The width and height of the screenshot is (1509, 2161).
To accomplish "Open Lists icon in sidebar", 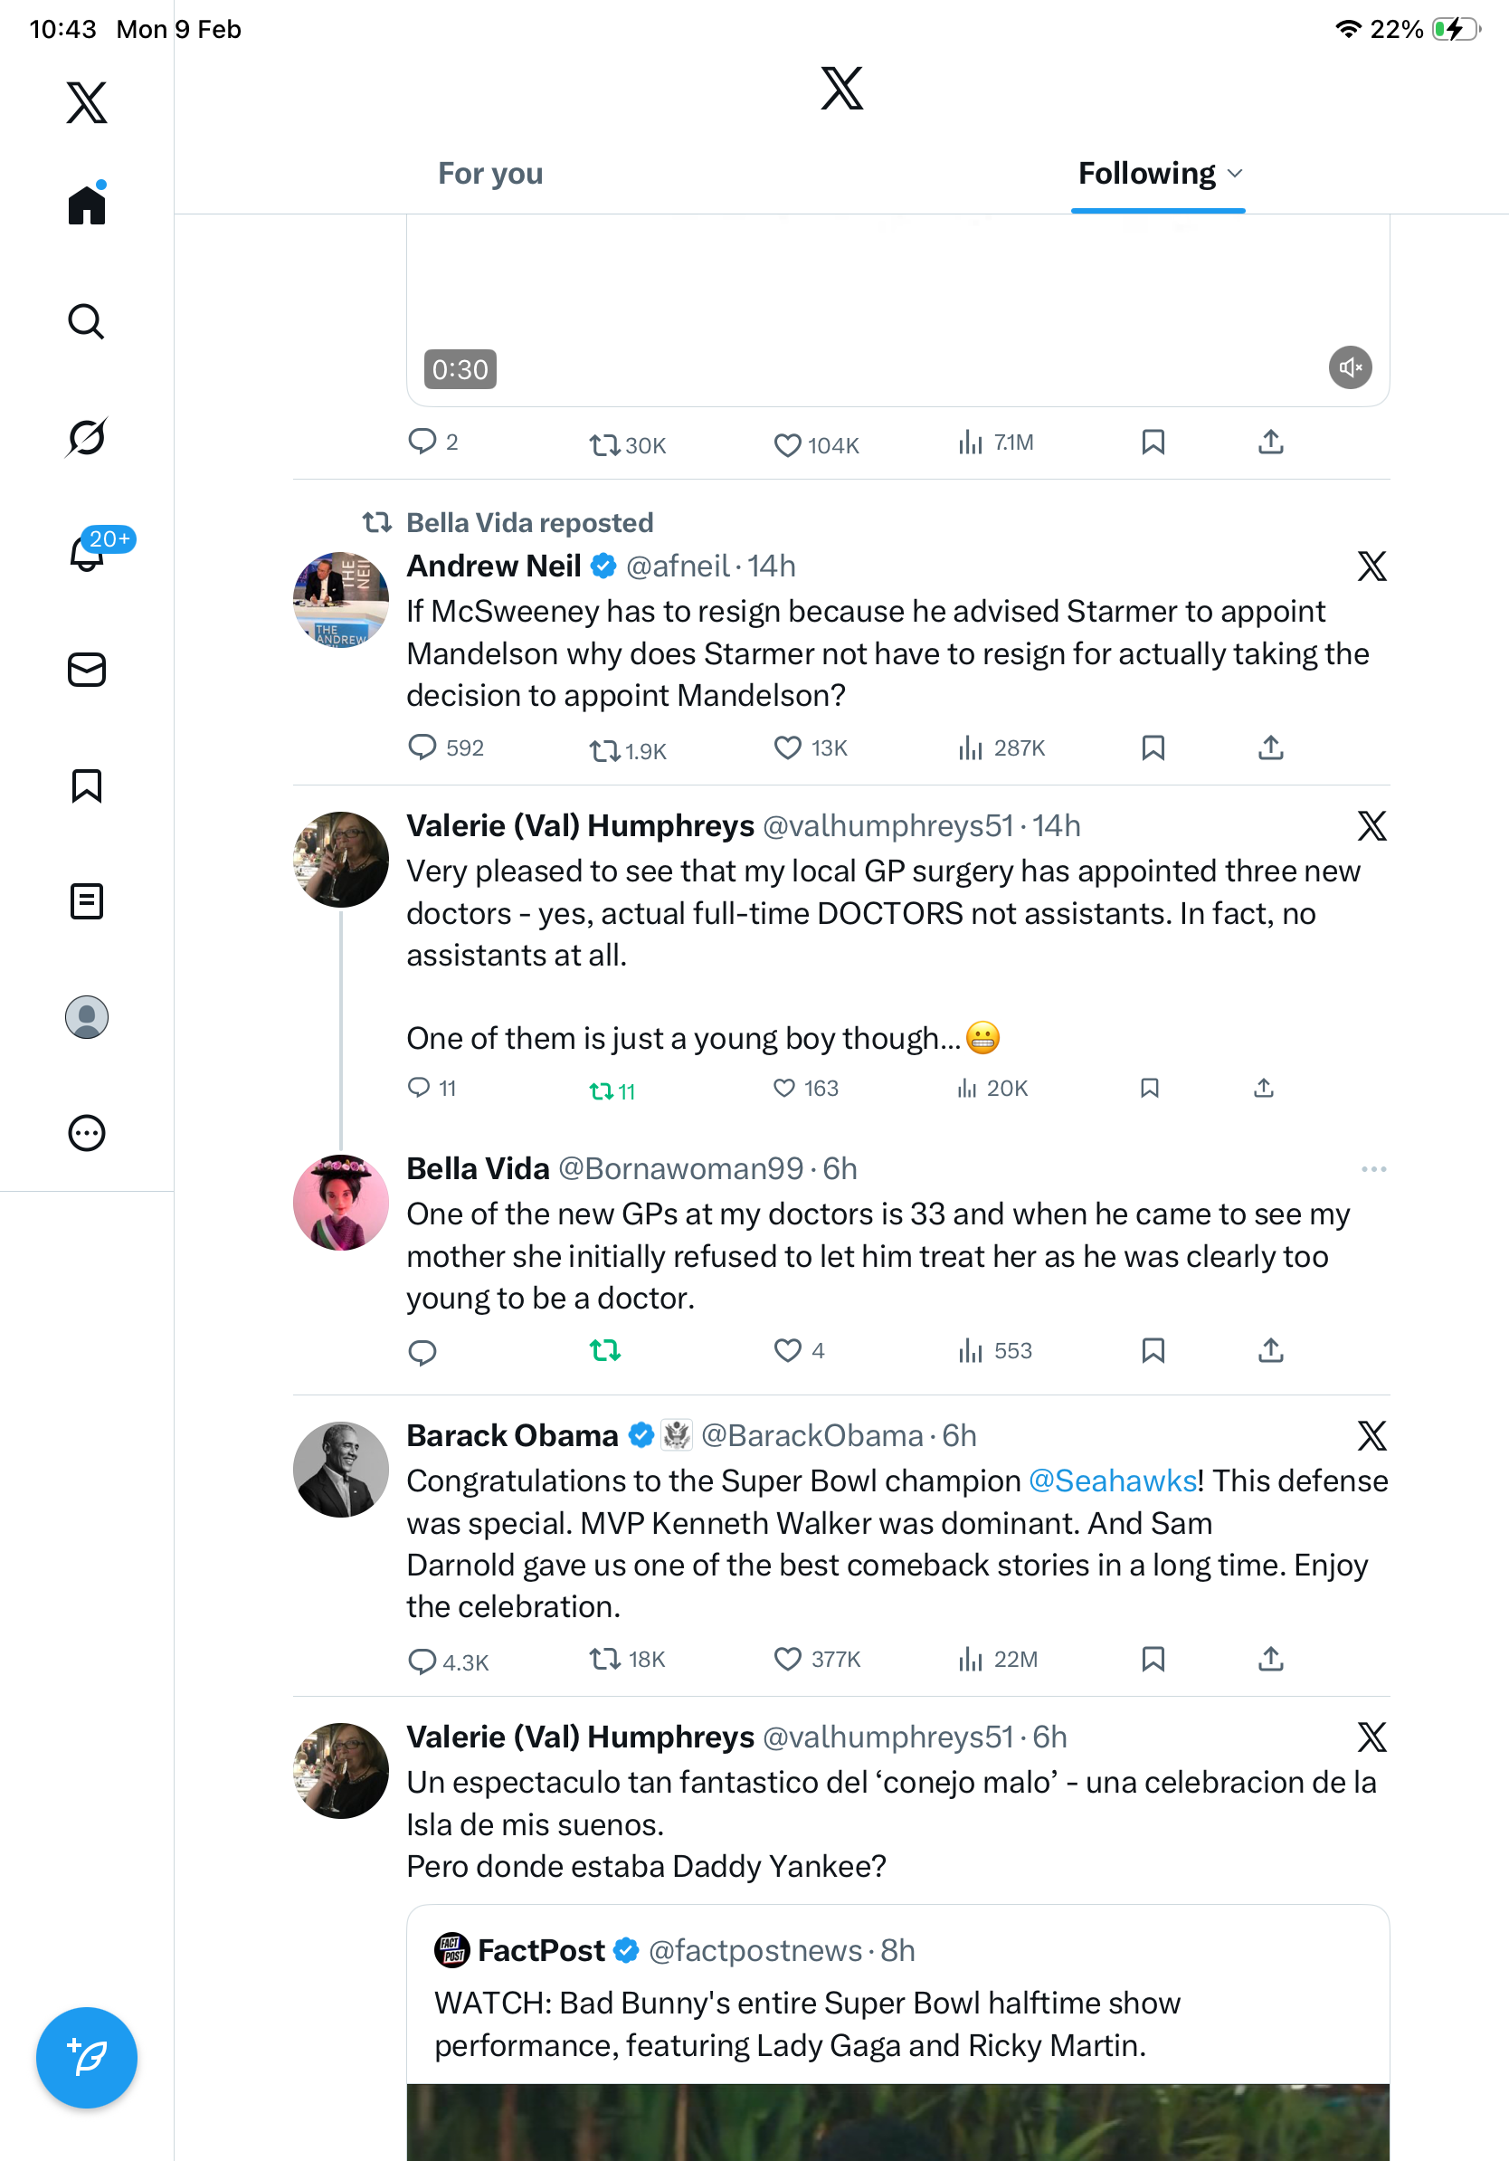I will coord(86,901).
